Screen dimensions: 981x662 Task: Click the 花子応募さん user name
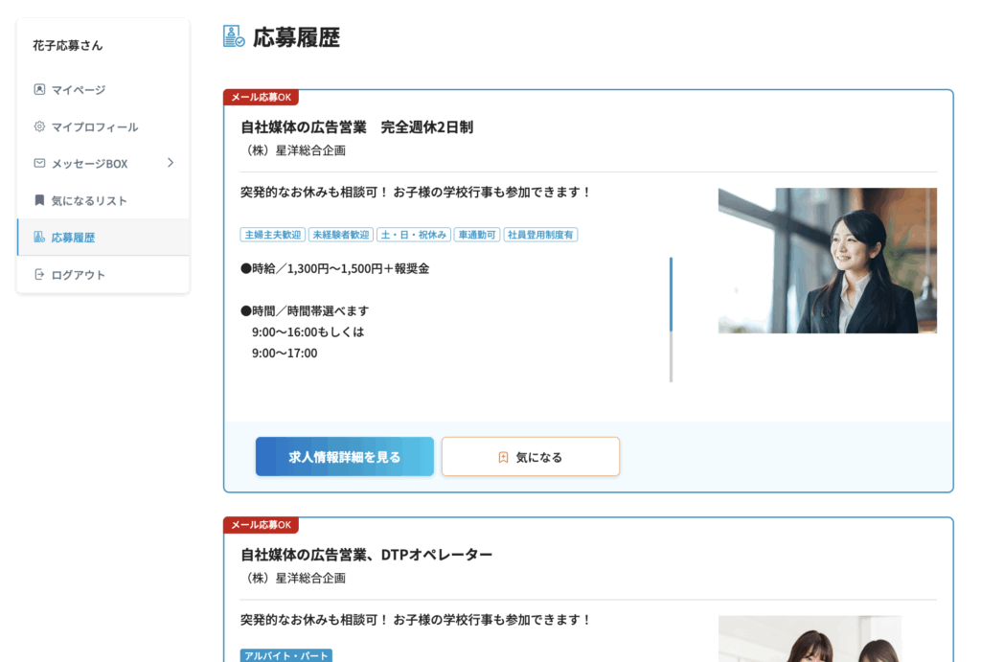pyautogui.click(x=68, y=46)
